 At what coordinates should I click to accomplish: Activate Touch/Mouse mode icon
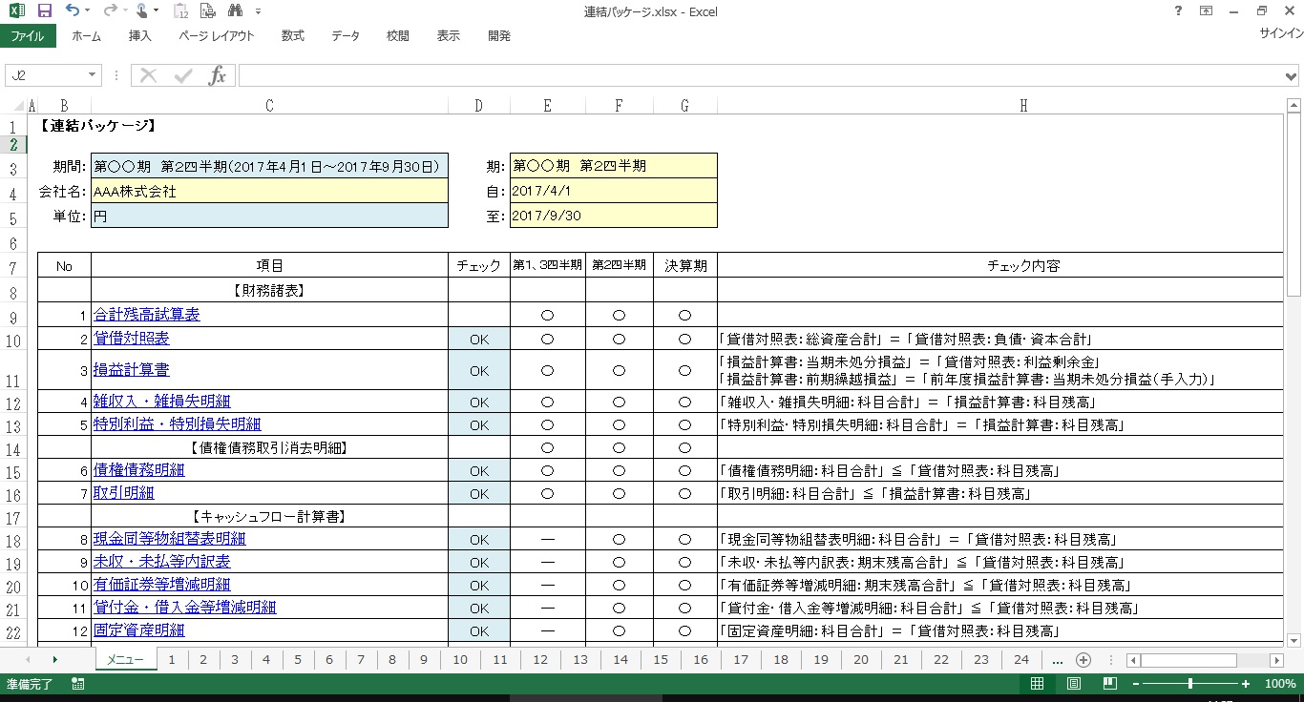click(x=143, y=10)
